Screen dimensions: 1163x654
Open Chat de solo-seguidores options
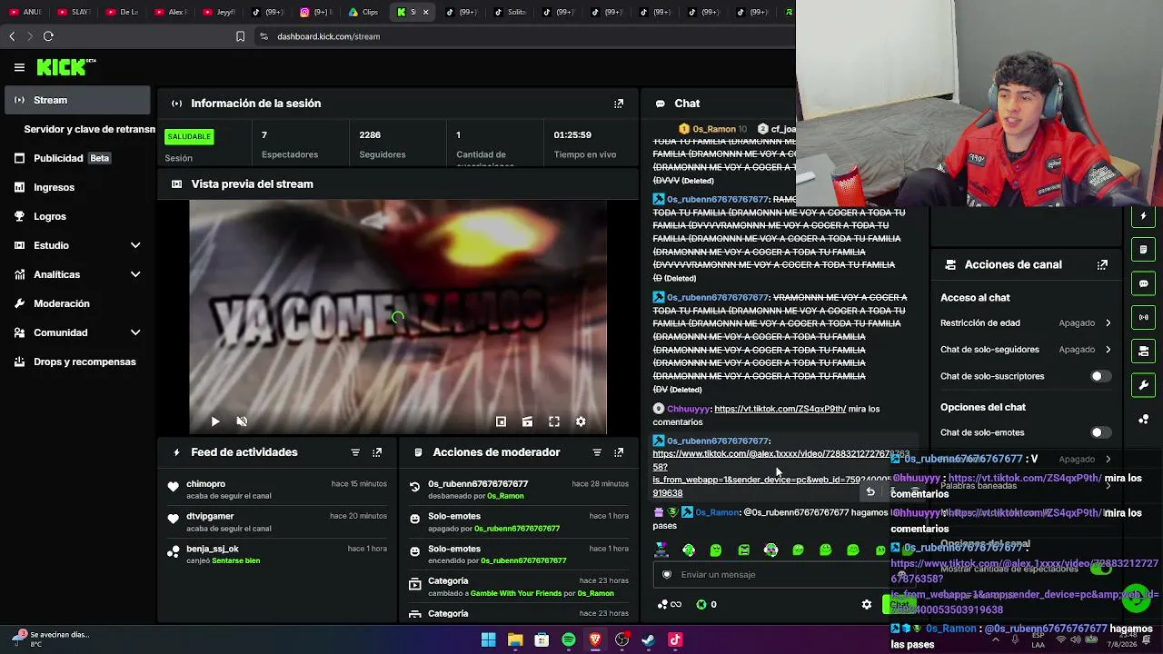tap(1026, 350)
